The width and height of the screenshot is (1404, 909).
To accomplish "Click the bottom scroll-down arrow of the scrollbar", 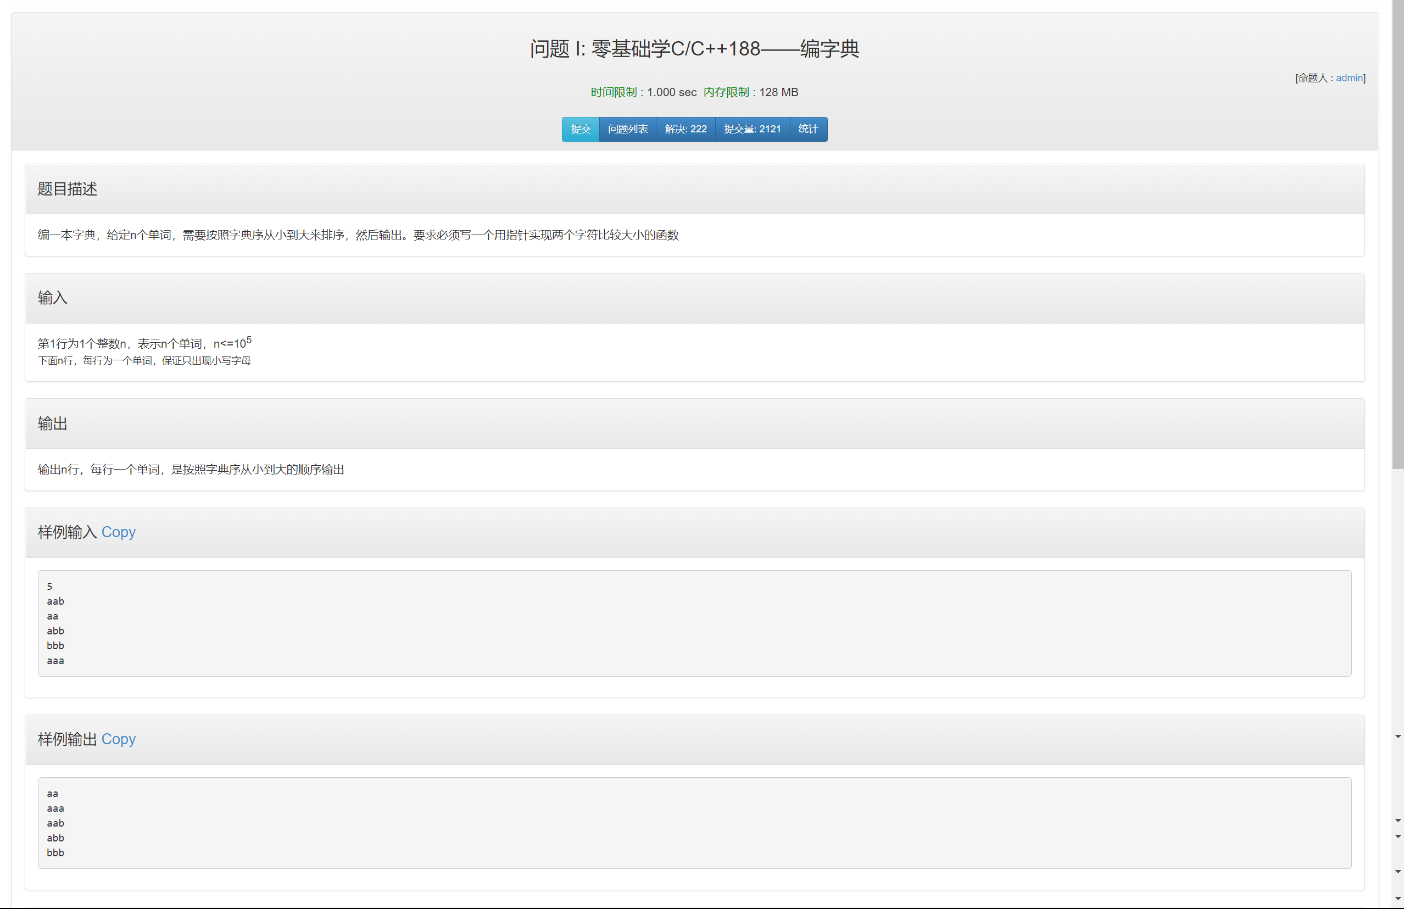I will click(1397, 899).
